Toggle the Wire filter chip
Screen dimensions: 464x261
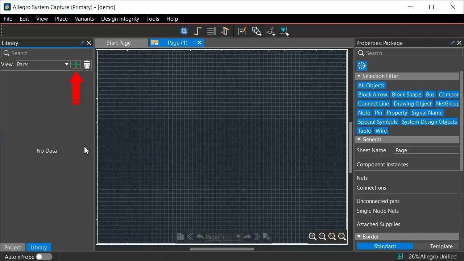pos(381,131)
